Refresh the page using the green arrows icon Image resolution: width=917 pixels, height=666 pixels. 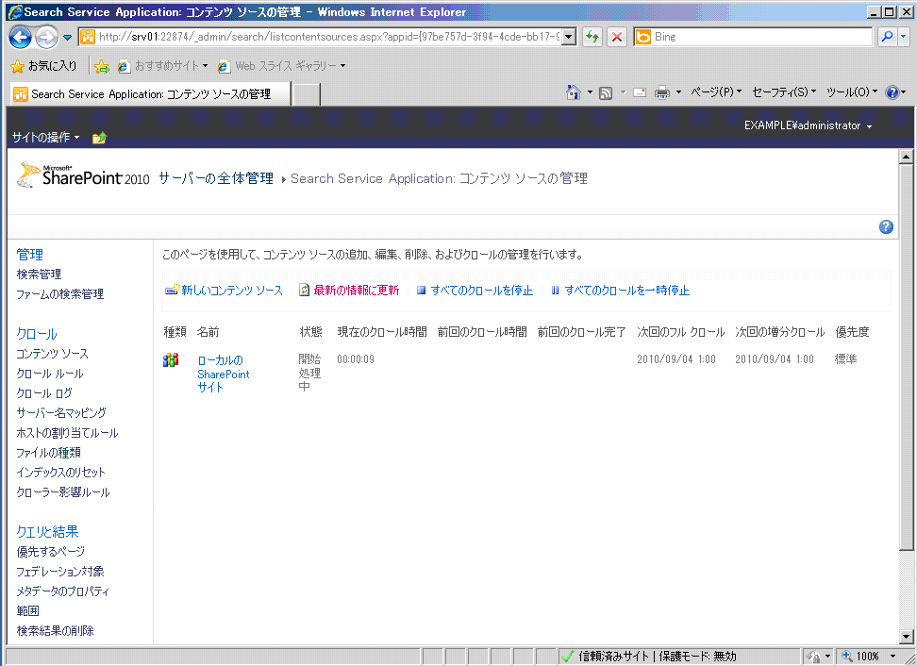pos(592,37)
